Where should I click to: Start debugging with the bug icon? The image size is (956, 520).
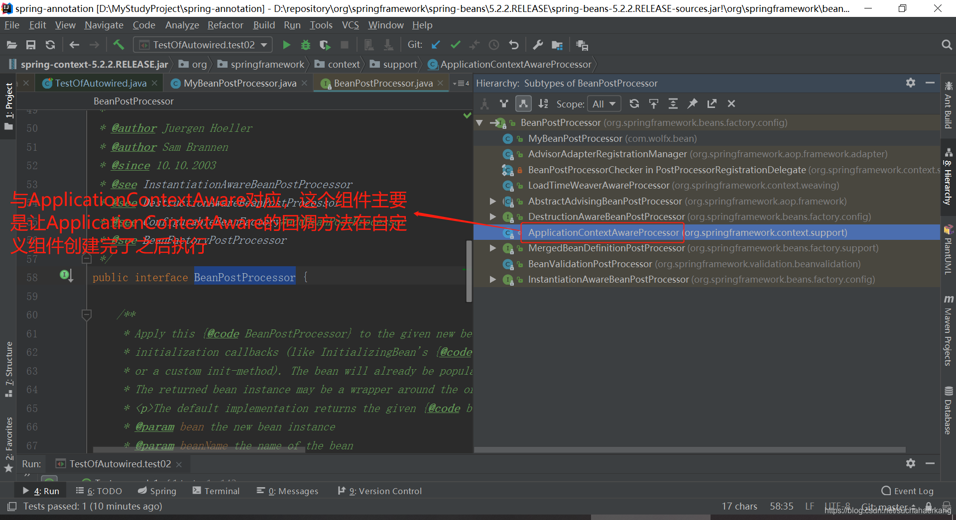pyautogui.click(x=306, y=45)
